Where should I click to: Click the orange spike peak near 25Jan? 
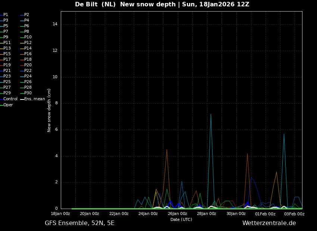(167, 150)
